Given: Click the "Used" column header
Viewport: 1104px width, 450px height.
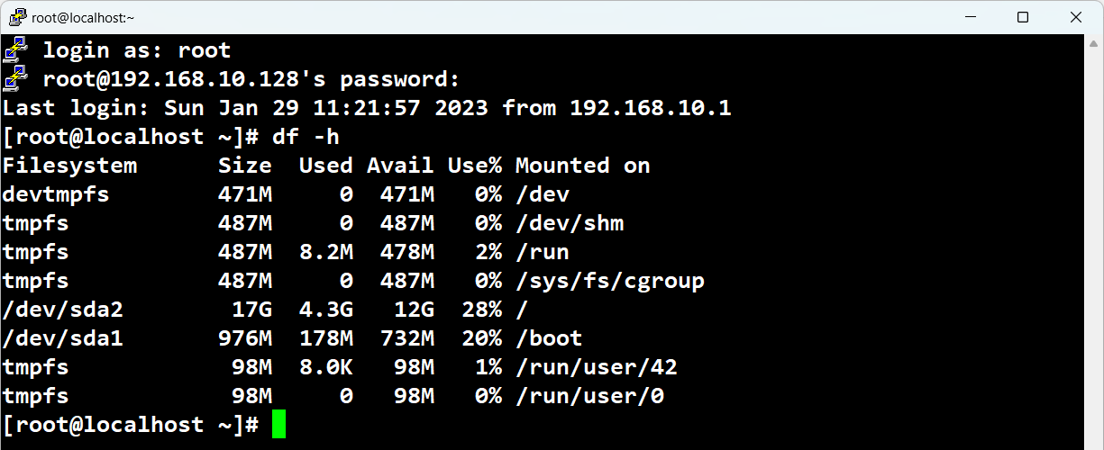Looking at the screenshot, I should tap(326, 166).
